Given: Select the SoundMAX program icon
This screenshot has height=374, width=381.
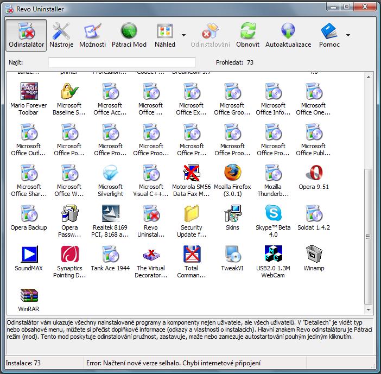Looking at the screenshot, I should pyautogui.click(x=28, y=255).
